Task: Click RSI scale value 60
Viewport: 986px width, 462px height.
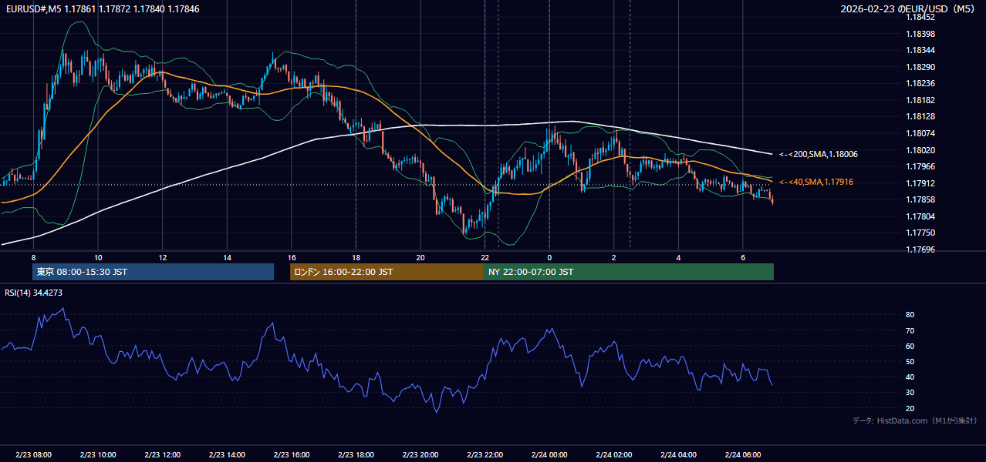Action: tap(910, 346)
